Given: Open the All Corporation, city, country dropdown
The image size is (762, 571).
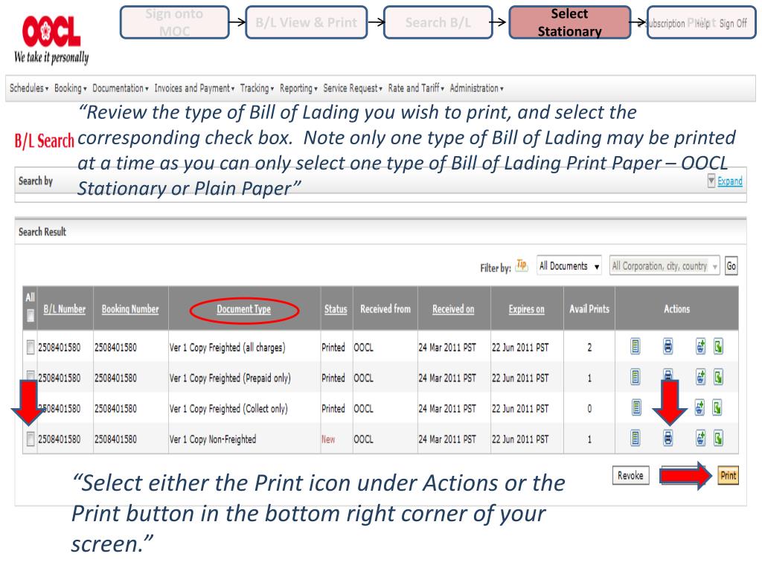Looking at the screenshot, I should point(665,266).
